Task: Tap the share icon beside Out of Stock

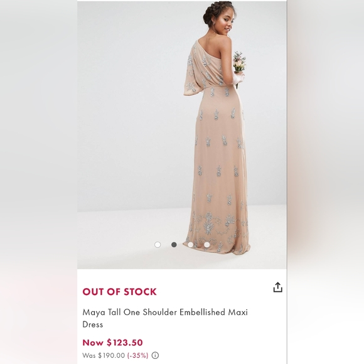Action: [277, 287]
